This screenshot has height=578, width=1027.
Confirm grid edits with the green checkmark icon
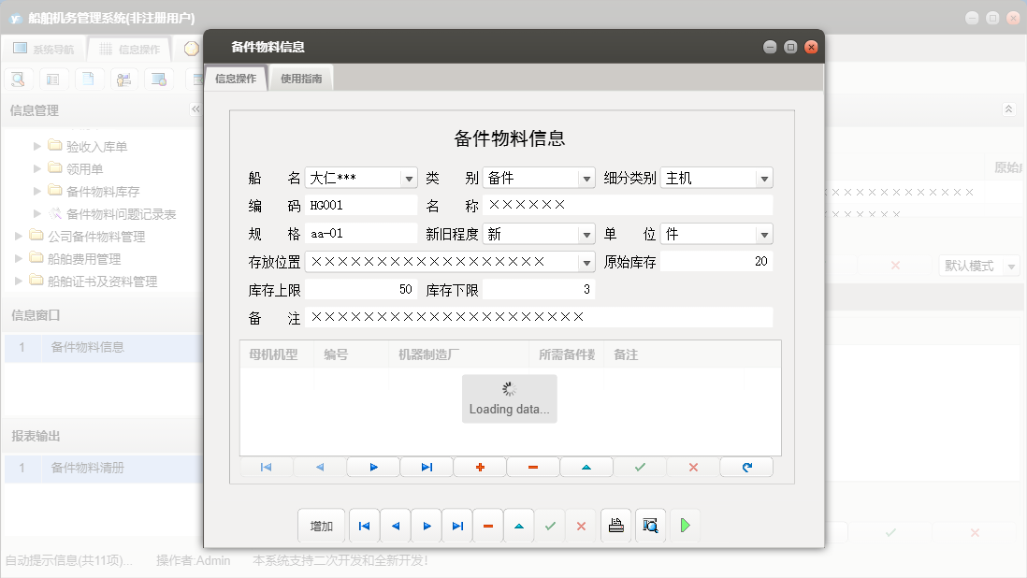(x=640, y=466)
